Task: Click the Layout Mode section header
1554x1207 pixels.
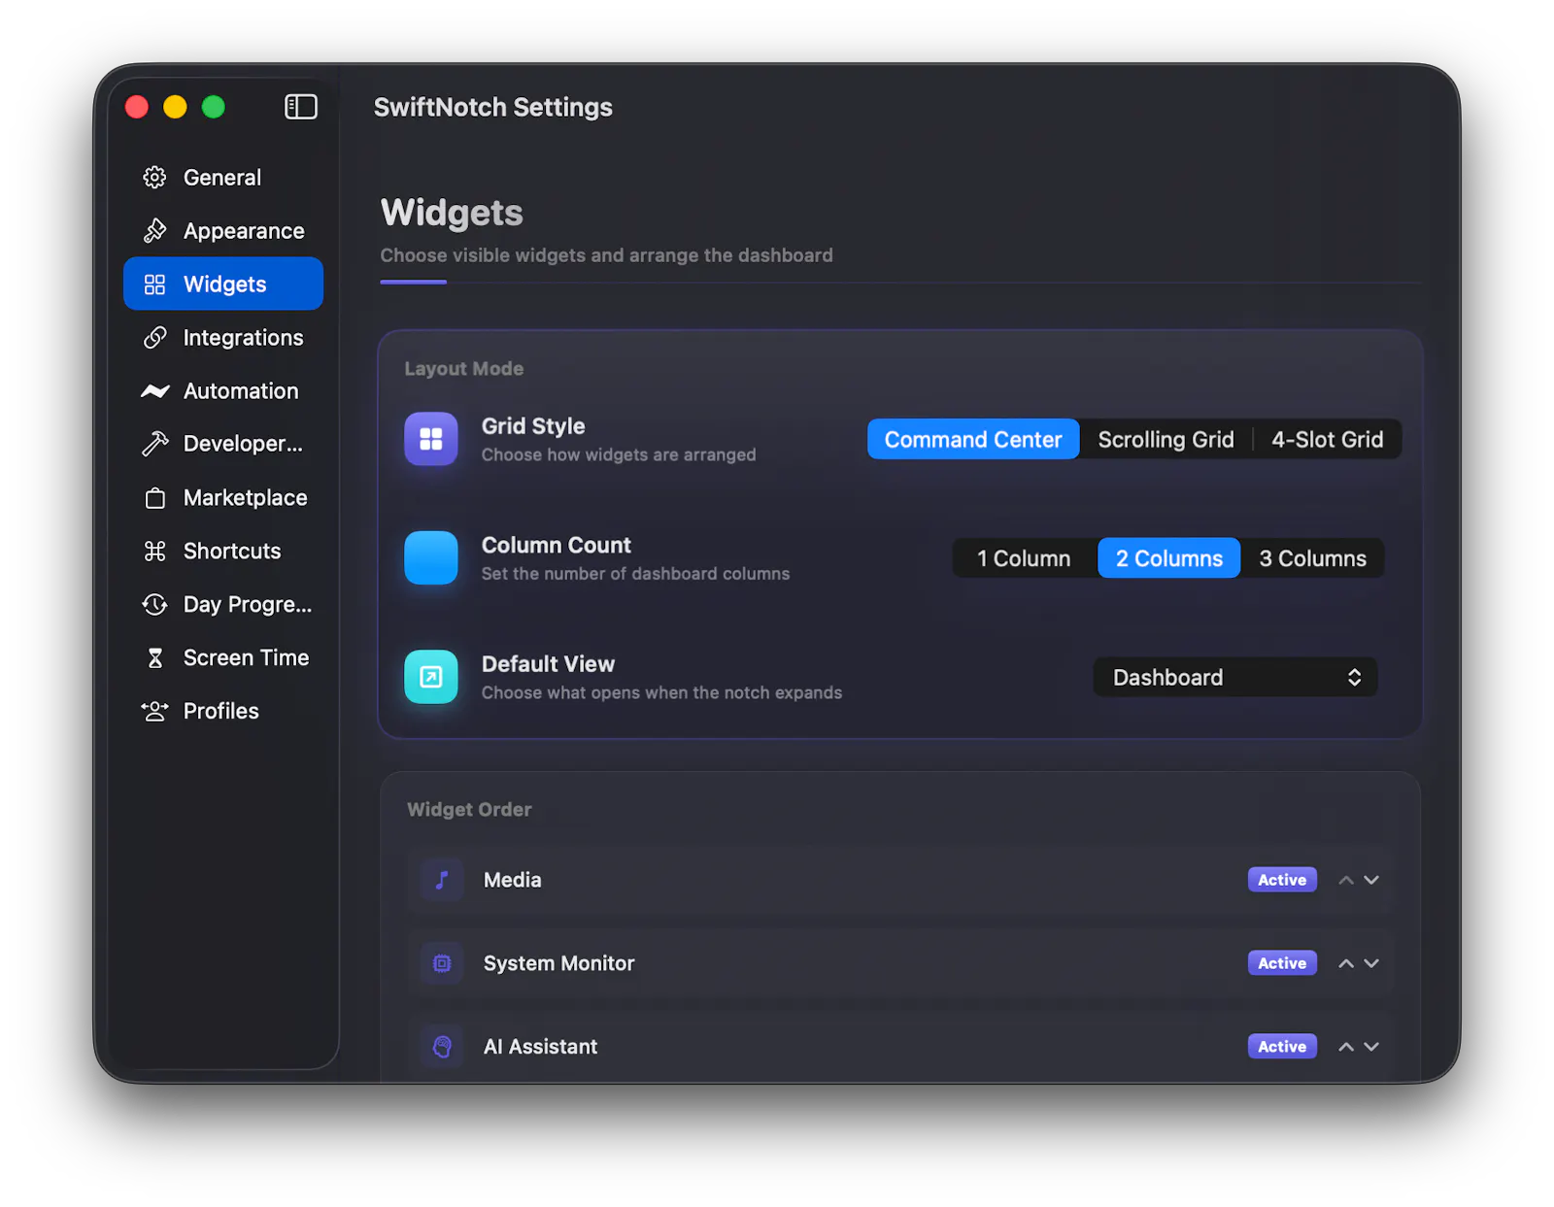Action: [x=464, y=369]
